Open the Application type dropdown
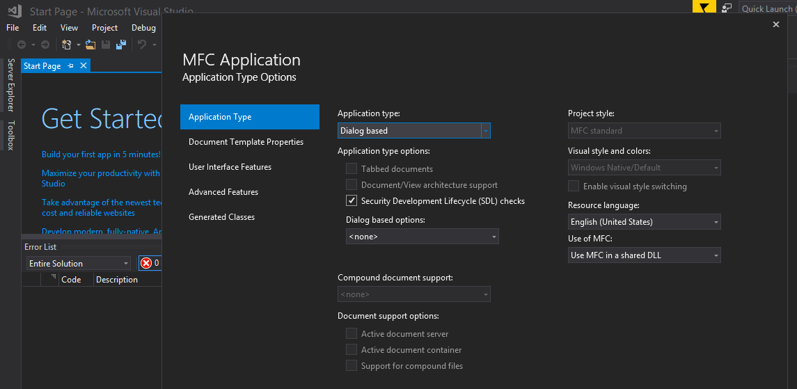Image resolution: width=797 pixels, height=389 pixels. tap(413, 131)
